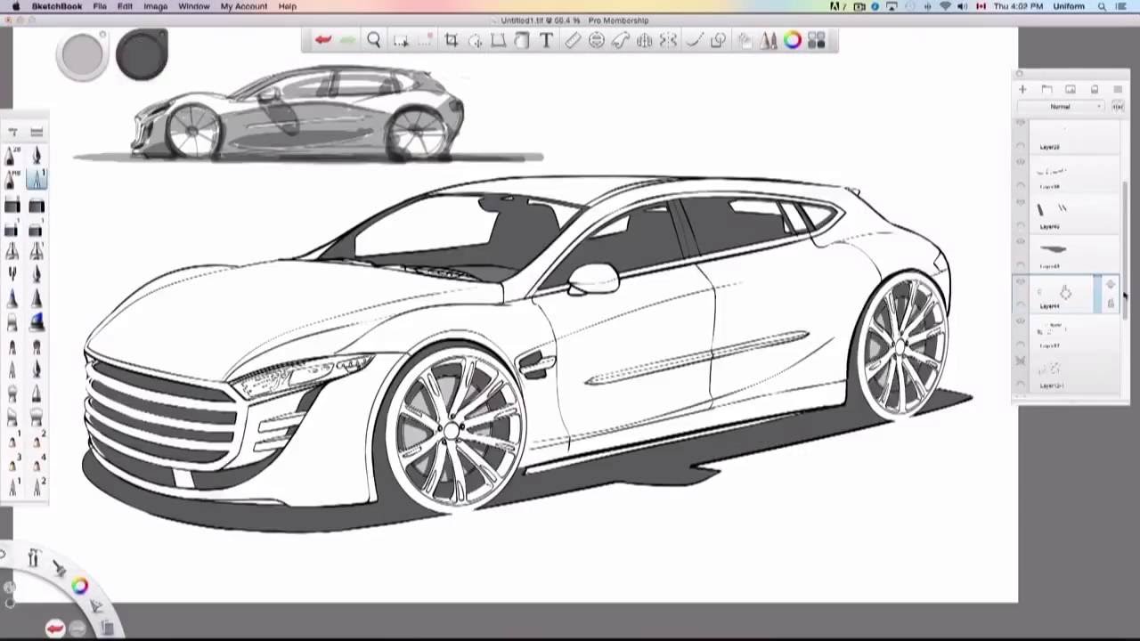
Task: Toggle visibility of dark shadow shape layer
Action: pyautogui.click(x=1021, y=242)
